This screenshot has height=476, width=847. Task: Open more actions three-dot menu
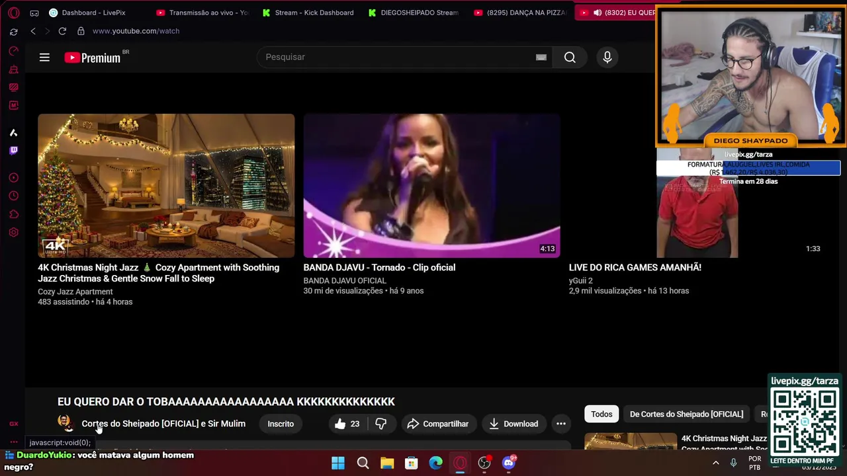point(560,424)
